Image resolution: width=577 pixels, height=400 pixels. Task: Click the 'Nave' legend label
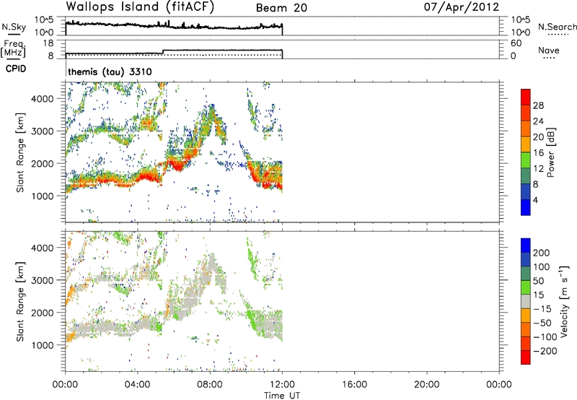point(549,51)
